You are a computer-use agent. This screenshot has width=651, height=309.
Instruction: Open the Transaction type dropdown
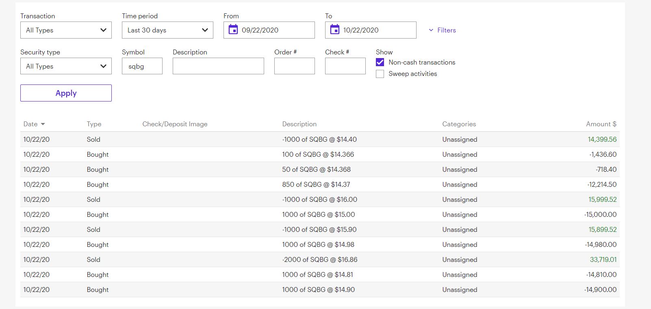point(66,30)
